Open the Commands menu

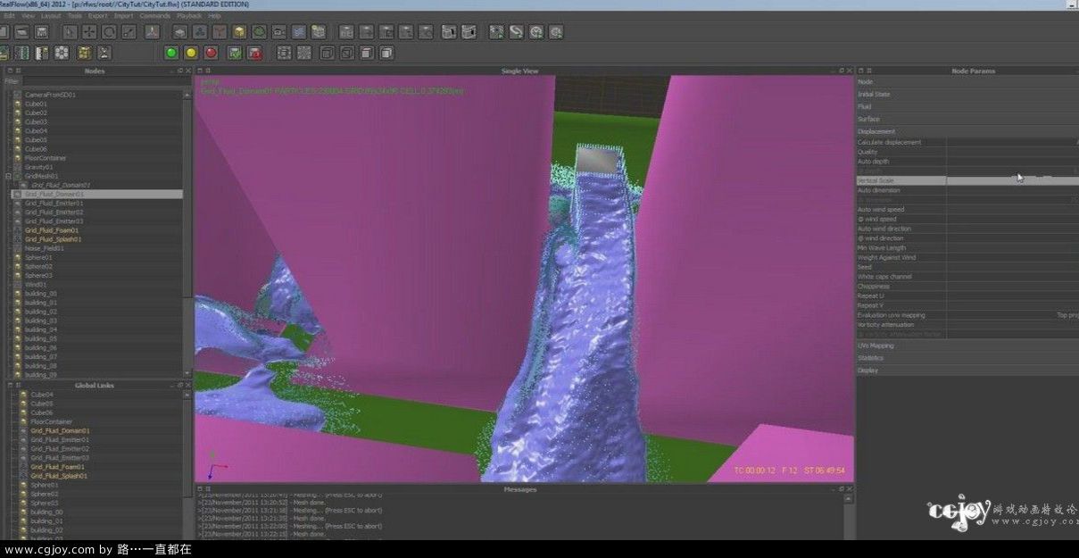click(154, 16)
